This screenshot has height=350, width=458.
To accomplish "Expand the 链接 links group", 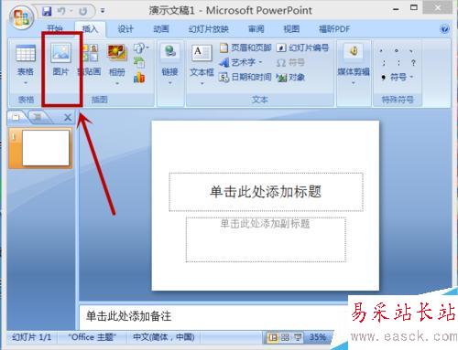I will (x=170, y=64).
